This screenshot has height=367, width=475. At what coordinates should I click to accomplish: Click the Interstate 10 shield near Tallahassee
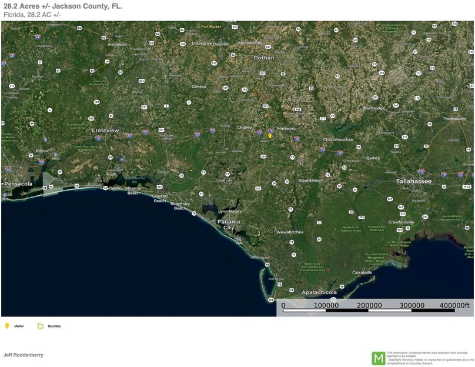tap(422, 171)
